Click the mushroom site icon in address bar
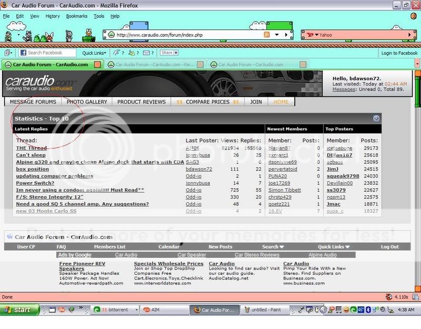421x329 pixels. coord(111,35)
